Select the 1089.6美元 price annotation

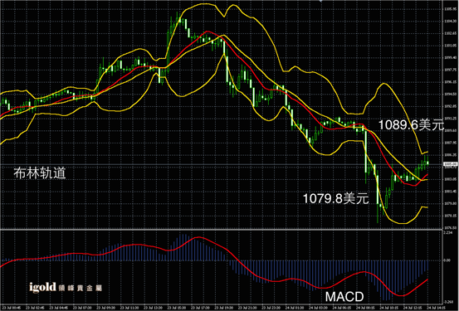(x=412, y=125)
